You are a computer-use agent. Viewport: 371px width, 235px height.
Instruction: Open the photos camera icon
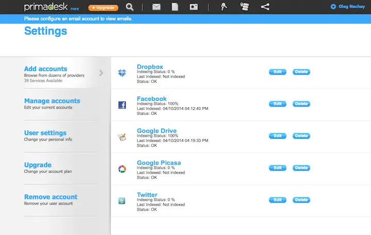(194, 7)
